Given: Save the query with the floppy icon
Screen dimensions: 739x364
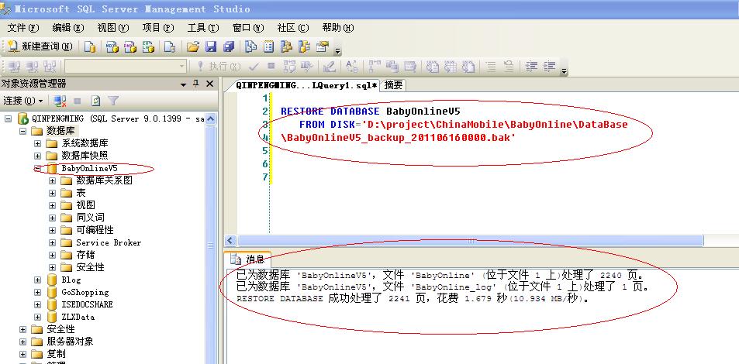Looking at the screenshot, I should (211, 46).
